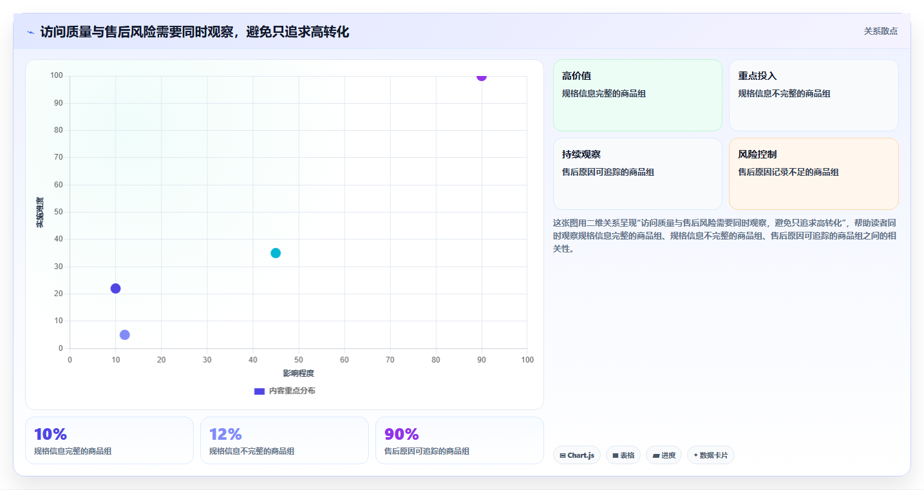
Task: Click the 影响程度 x-axis title
Action: 298,373
